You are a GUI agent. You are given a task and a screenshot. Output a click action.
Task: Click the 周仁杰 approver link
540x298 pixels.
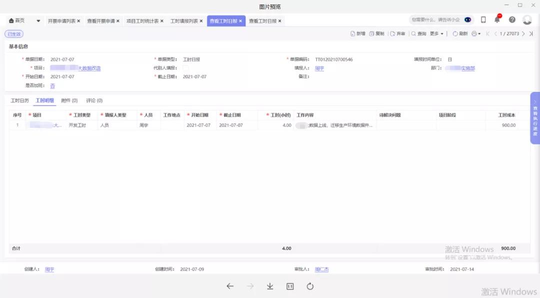coord(321,270)
